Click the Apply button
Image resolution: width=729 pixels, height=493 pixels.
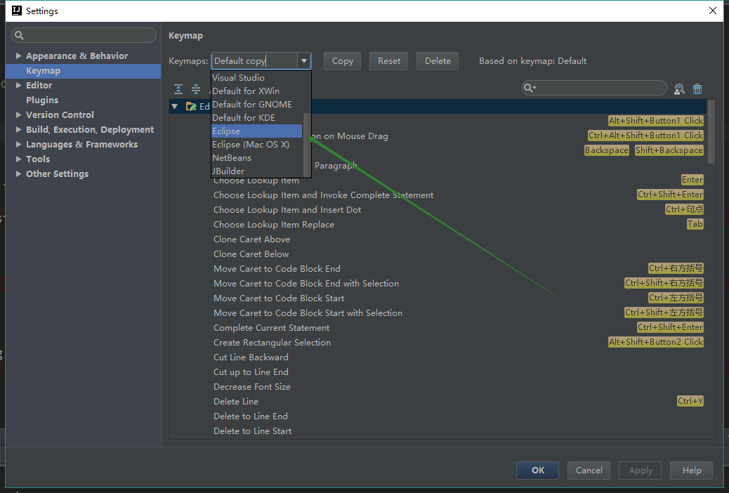coord(641,471)
